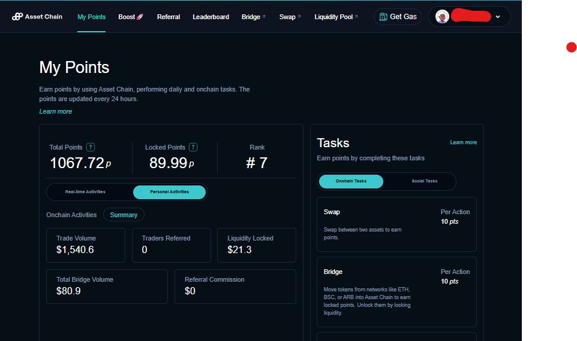Open the Total Points help tooltip icon

tap(91, 147)
